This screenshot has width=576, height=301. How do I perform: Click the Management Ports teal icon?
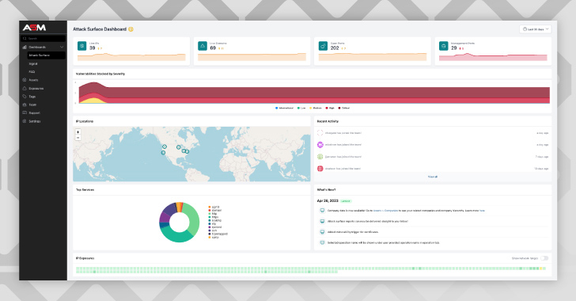click(x=443, y=46)
